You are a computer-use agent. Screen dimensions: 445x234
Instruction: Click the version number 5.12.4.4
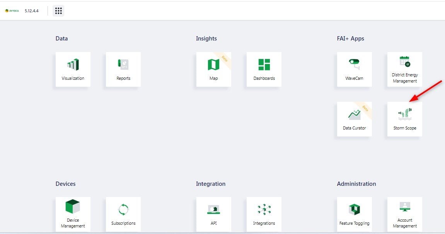pos(32,11)
